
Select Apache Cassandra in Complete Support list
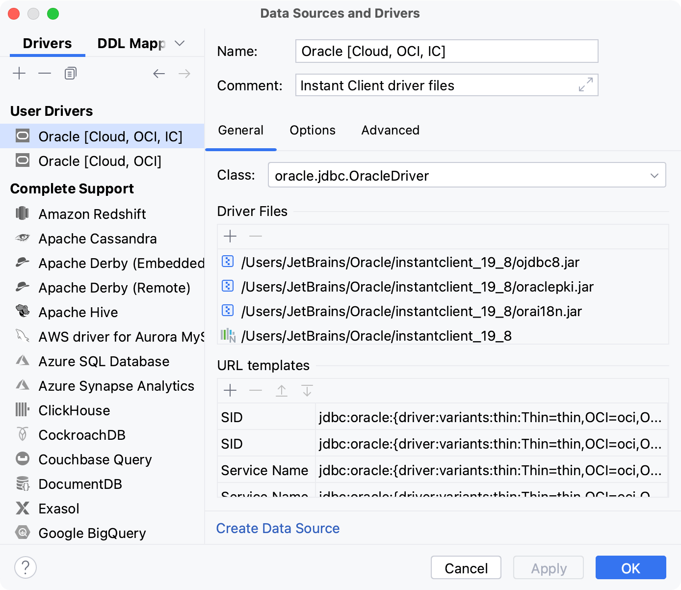[x=97, y=239]
